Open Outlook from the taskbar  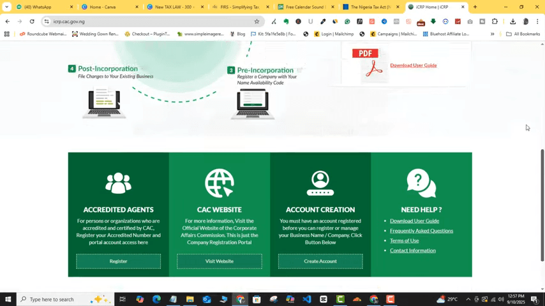click(207, 299)
